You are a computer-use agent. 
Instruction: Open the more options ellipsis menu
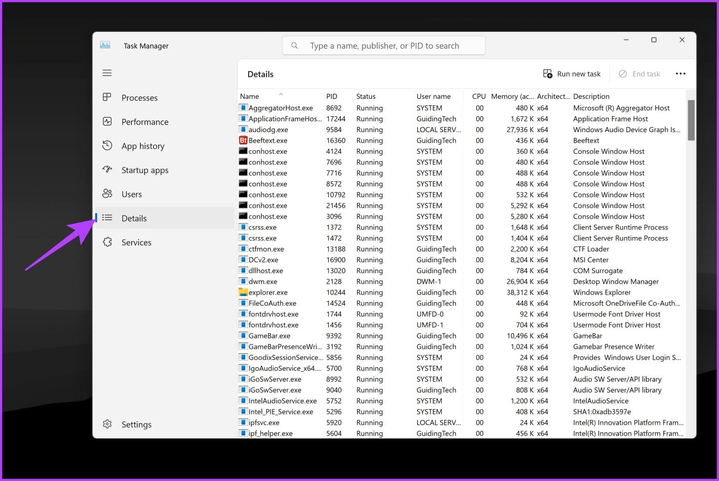coord(681,74)
